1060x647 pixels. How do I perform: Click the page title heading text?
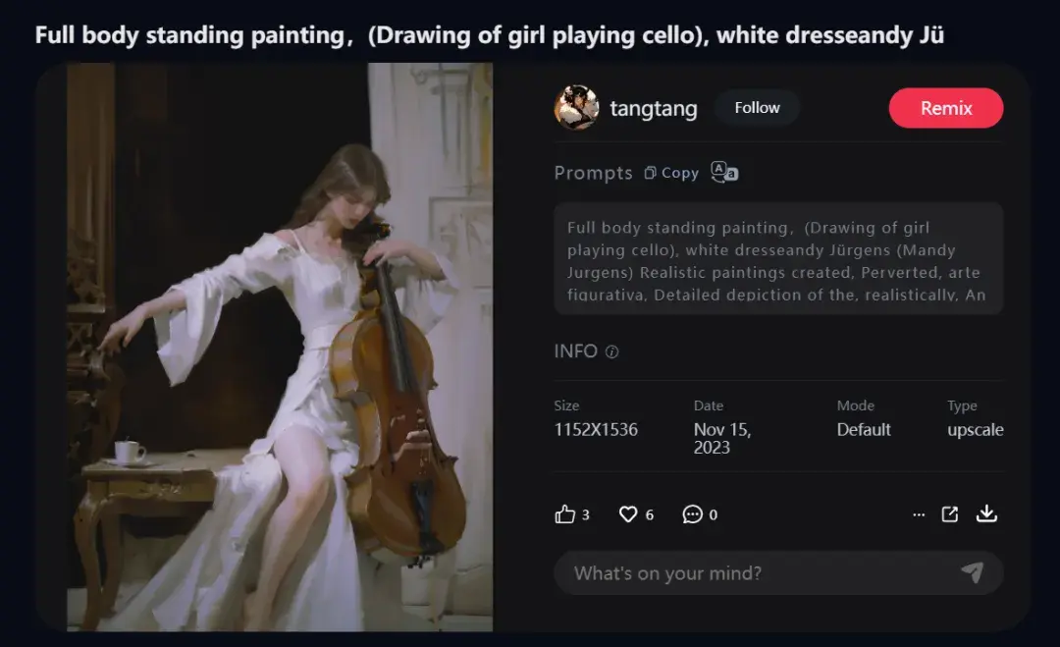pos(490,35)
